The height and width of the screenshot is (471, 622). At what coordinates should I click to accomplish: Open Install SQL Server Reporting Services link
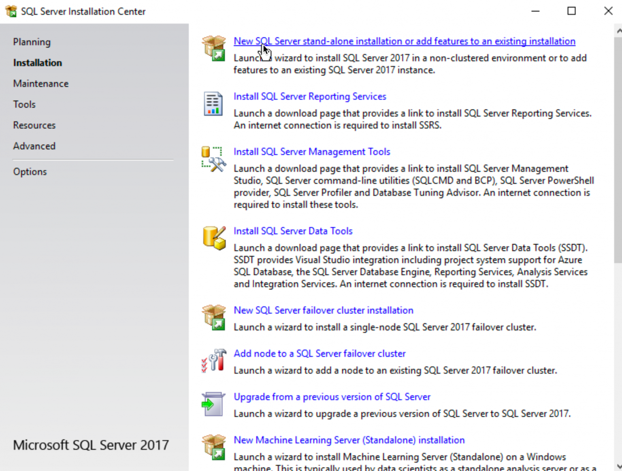(309, 97)
